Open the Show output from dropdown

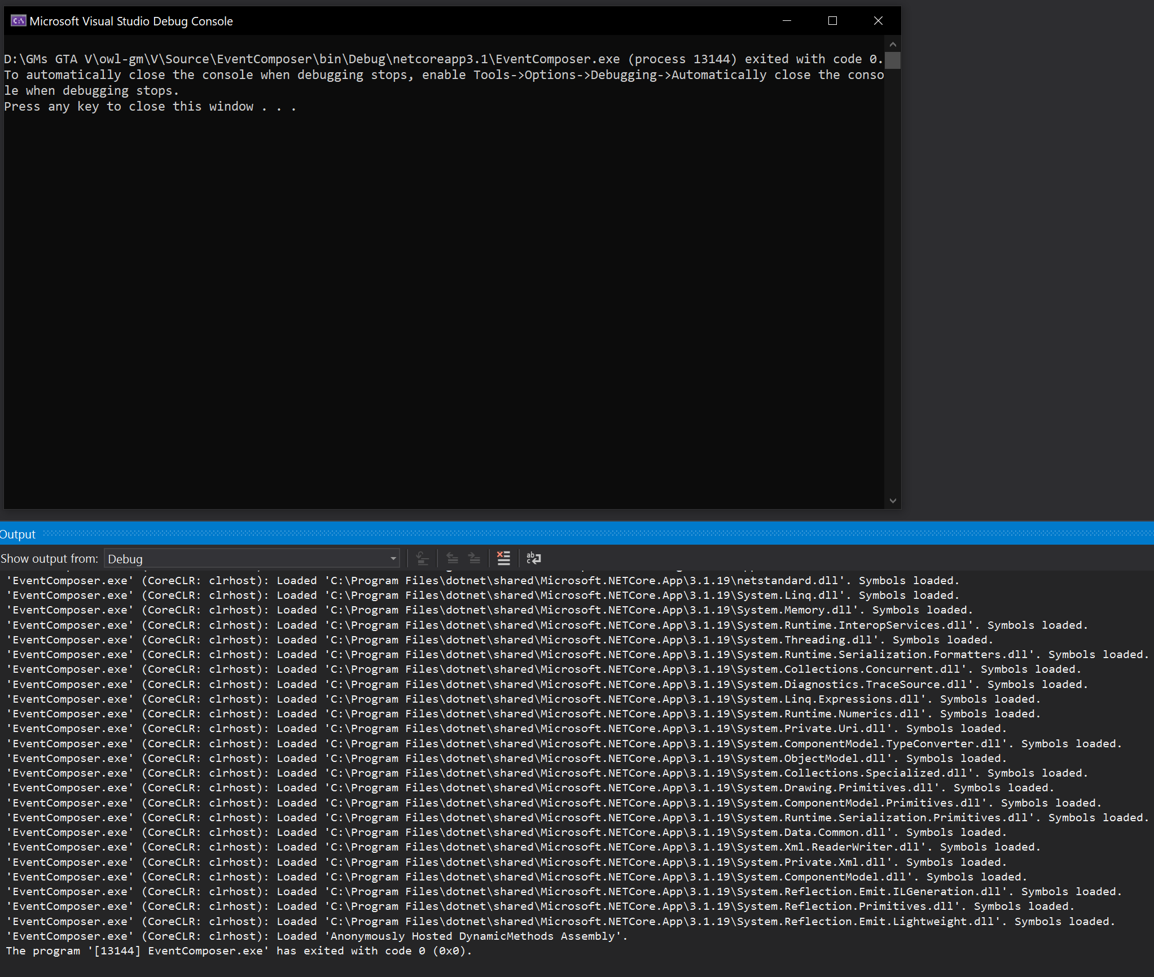(x=393, y=559)
